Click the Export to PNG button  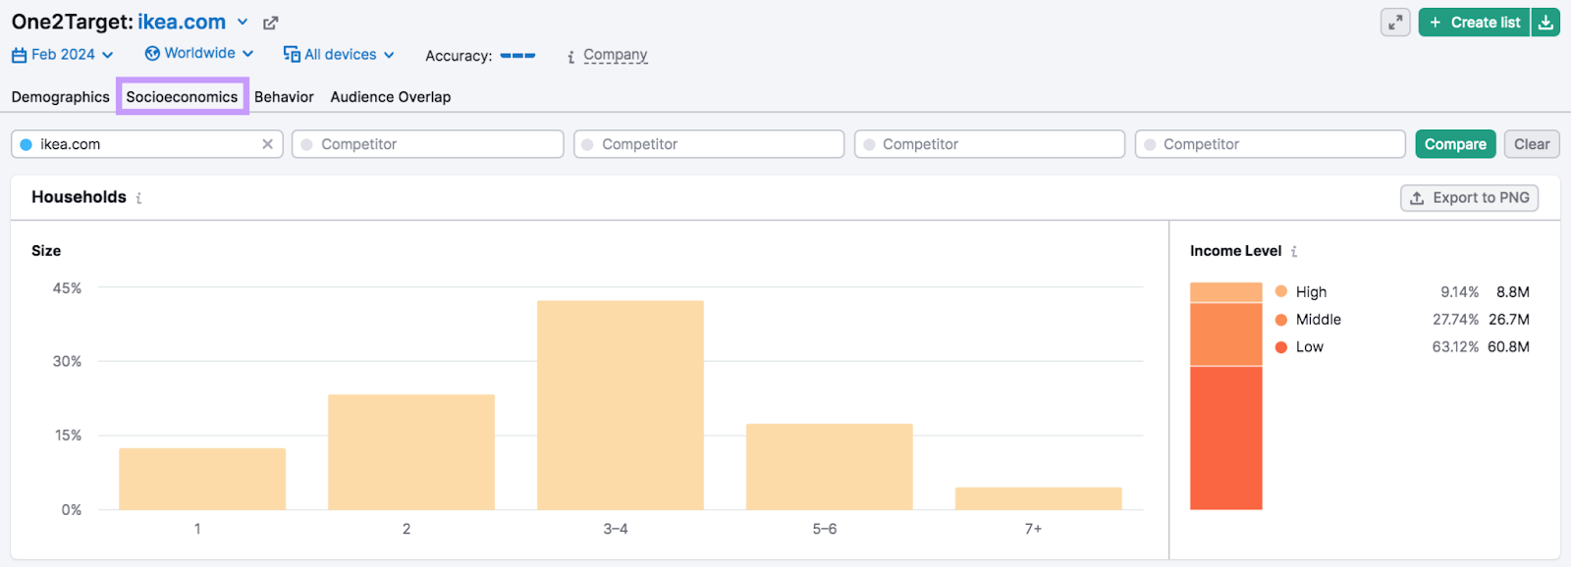(x=1469, y=197)
